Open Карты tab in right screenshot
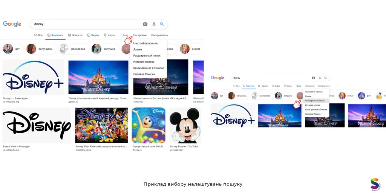Viewport: 386px width, 193px height. [x=288, y=86]
